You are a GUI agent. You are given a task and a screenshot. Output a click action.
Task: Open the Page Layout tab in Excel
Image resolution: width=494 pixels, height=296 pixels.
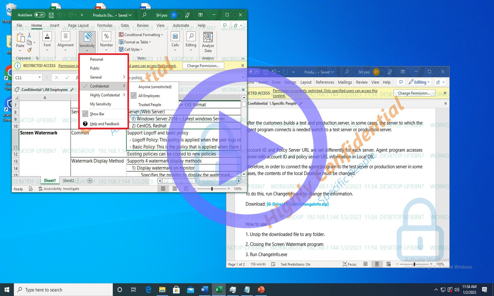[x=78, y=25]
